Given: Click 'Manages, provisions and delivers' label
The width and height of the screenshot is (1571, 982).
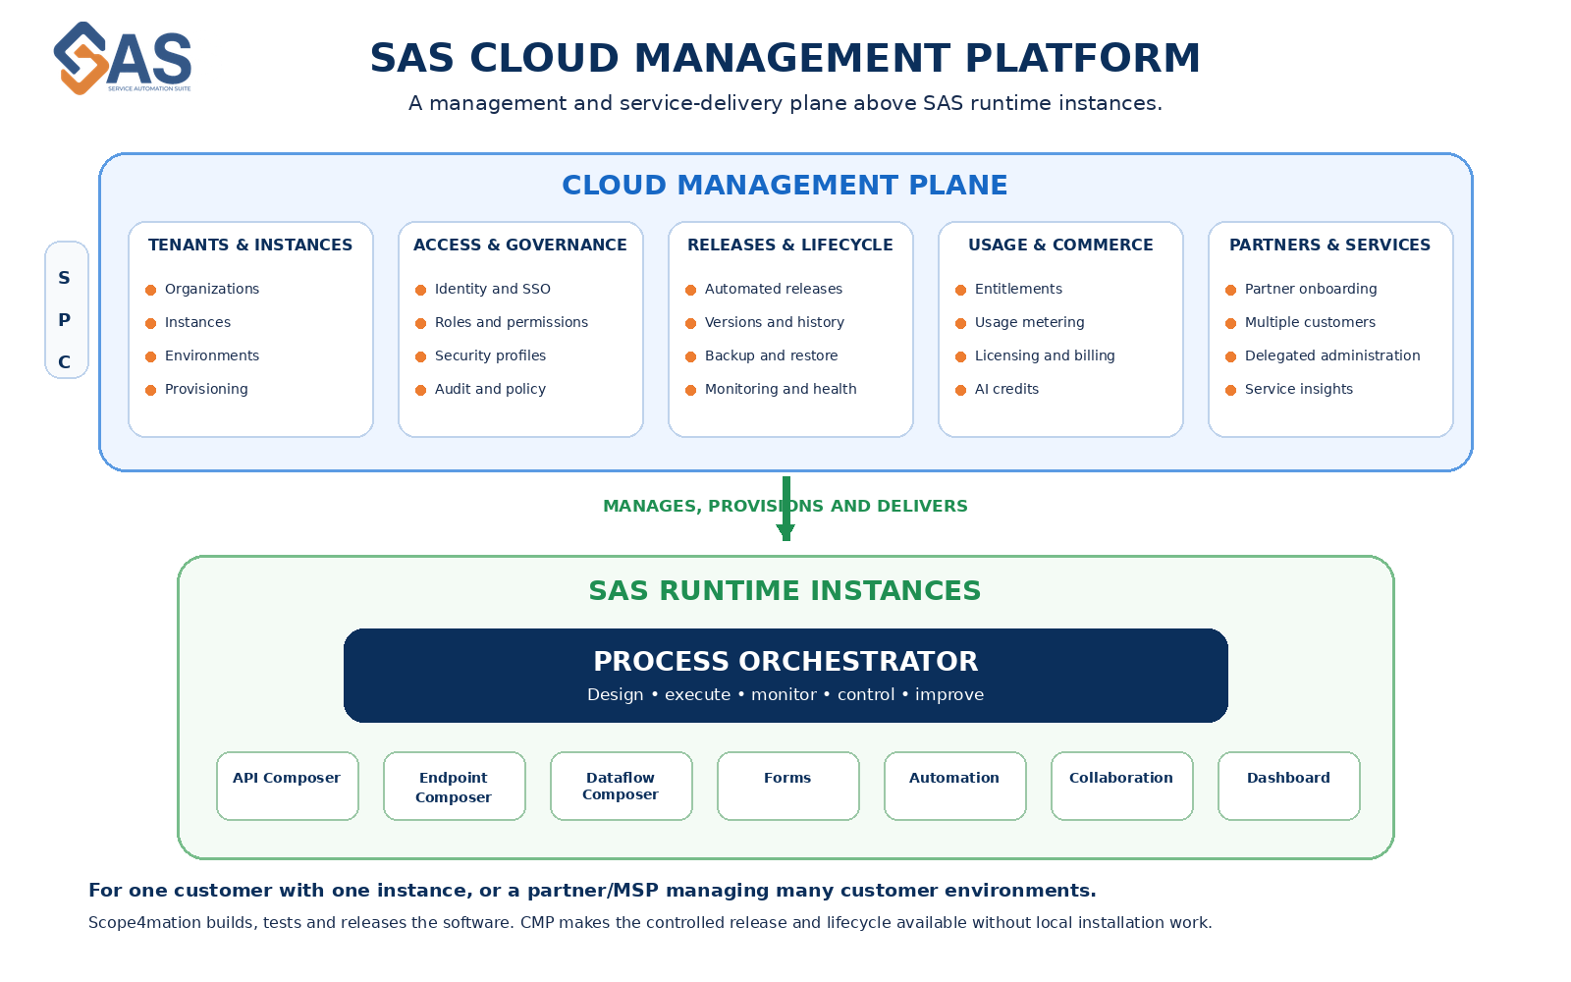Looking at the screenshot, I should 785,507.
